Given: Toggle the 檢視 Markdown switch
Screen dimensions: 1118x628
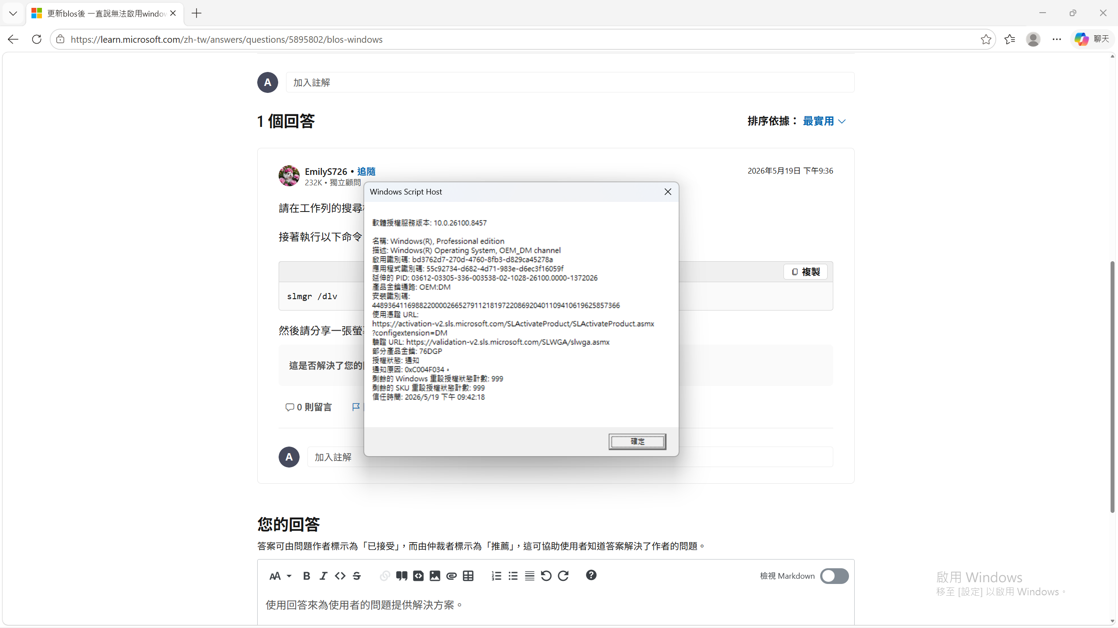Looking at the screenshot, I should point(834,576).
